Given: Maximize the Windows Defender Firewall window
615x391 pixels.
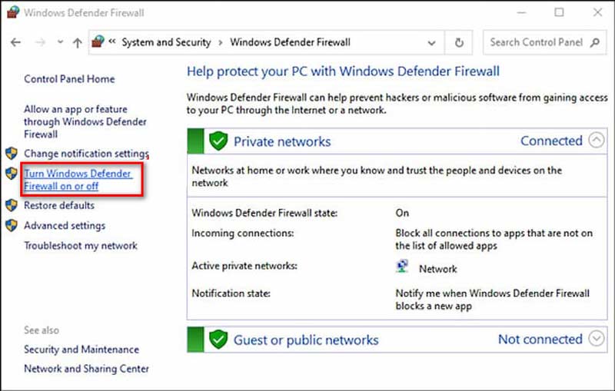Looking at the screenshot, I should coord(559,12).
